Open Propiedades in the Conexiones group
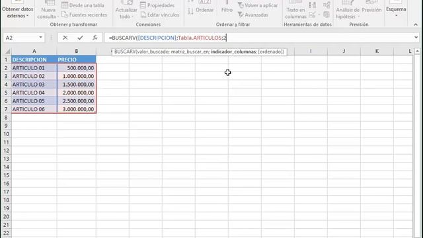423x238 pixels. pyautogui.click(x=161, y=5)
